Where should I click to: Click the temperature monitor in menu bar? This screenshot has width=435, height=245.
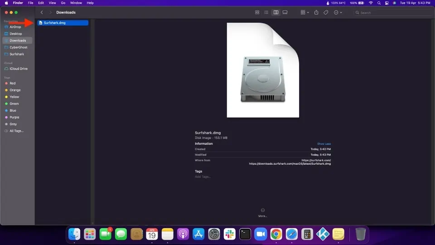(x=336, y=3)
